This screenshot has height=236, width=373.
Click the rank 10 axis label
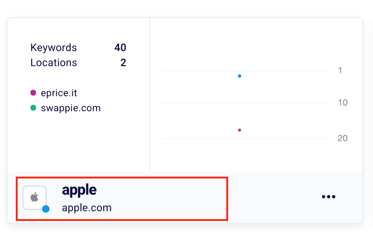click(343, 103)
